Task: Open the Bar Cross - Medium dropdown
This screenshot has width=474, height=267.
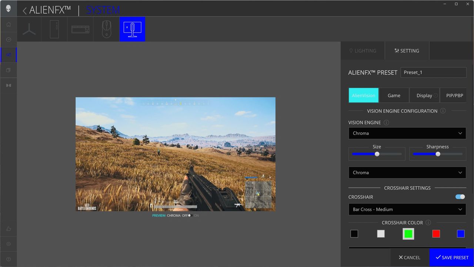Action: 407,210
